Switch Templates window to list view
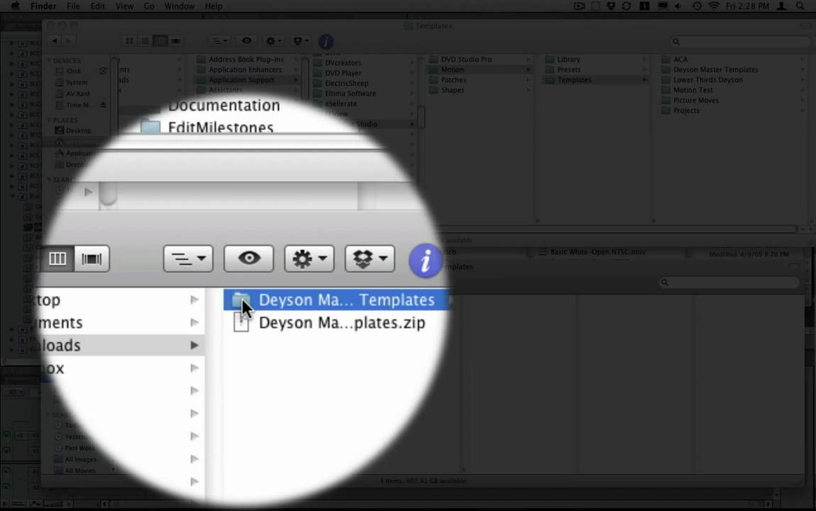 pos(145,41)
